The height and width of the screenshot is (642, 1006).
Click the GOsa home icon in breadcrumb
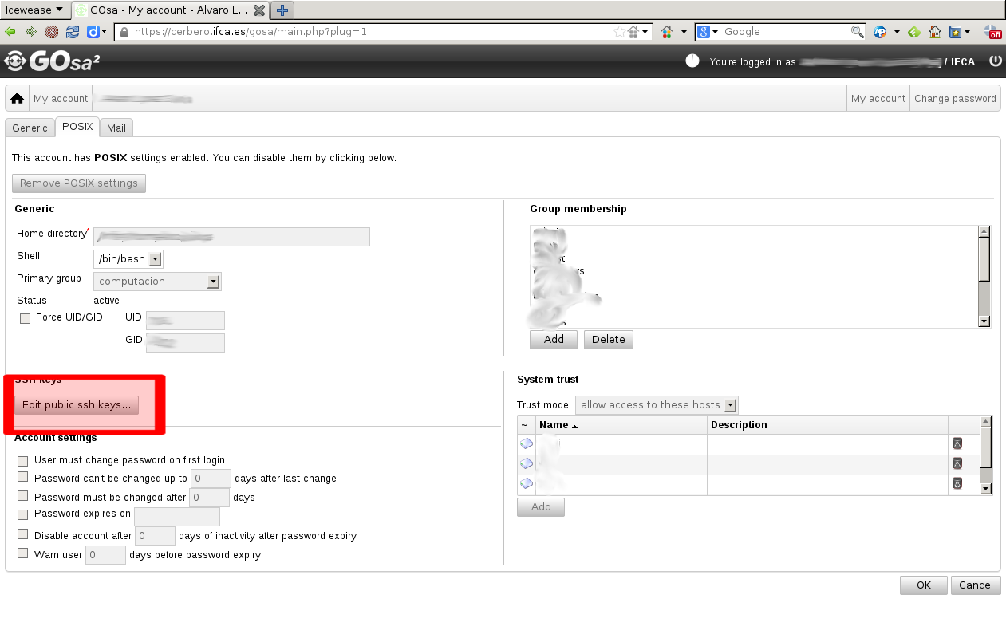click(17, 99)
